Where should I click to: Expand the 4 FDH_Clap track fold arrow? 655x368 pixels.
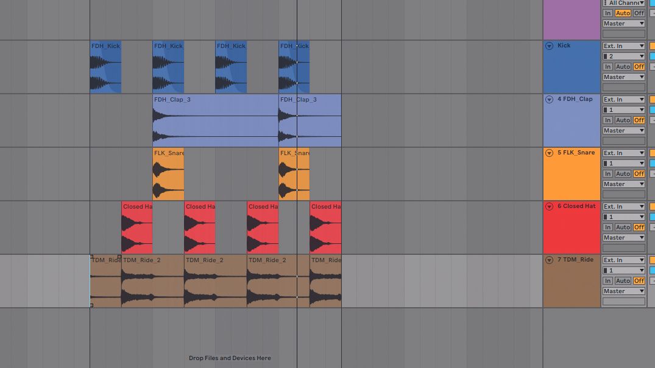(549, 99)
